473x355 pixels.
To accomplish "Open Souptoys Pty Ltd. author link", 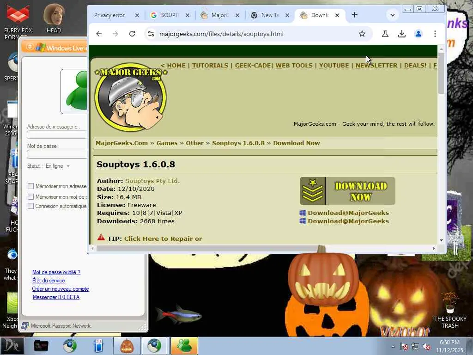I will pos(152,181).
